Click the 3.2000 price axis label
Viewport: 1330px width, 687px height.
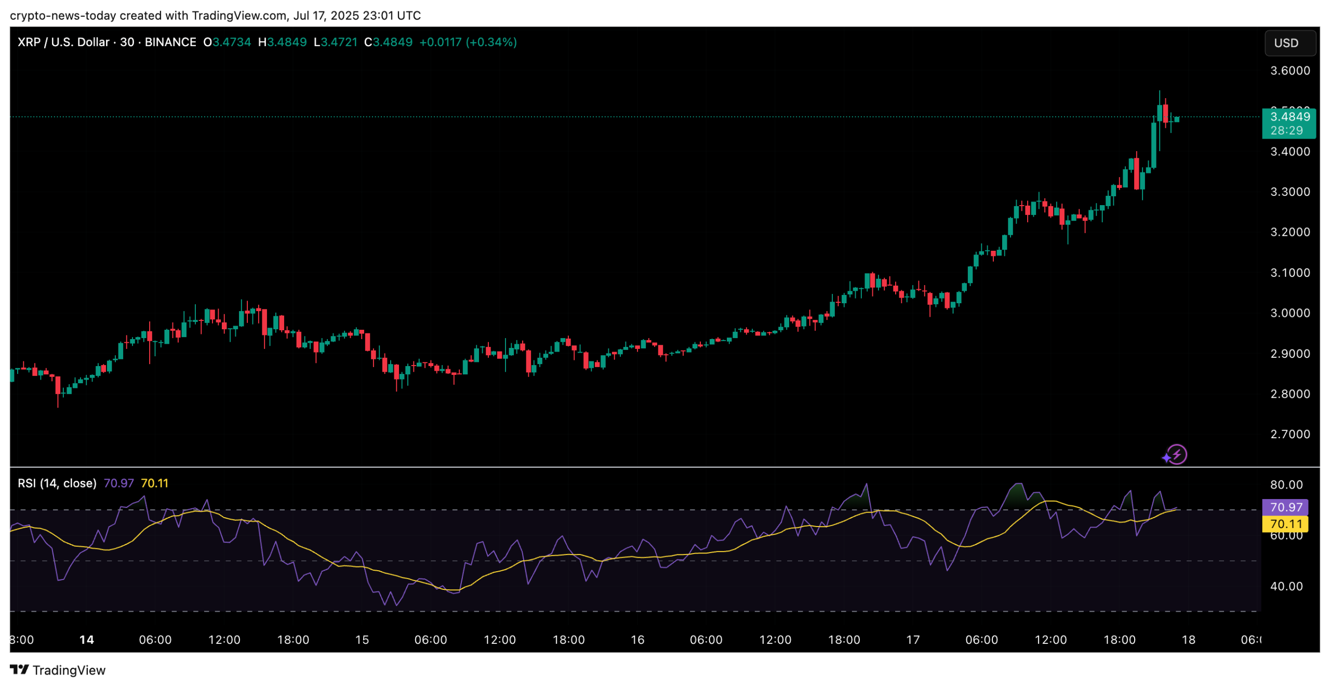(x=1290, y=232)
